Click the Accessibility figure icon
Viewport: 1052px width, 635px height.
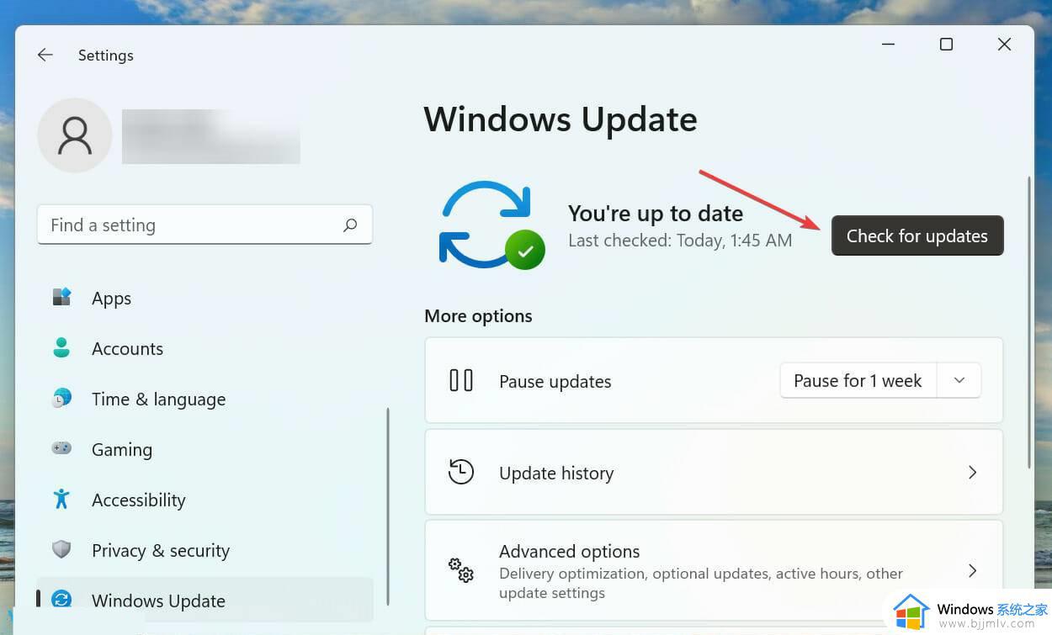pos(61,500)
